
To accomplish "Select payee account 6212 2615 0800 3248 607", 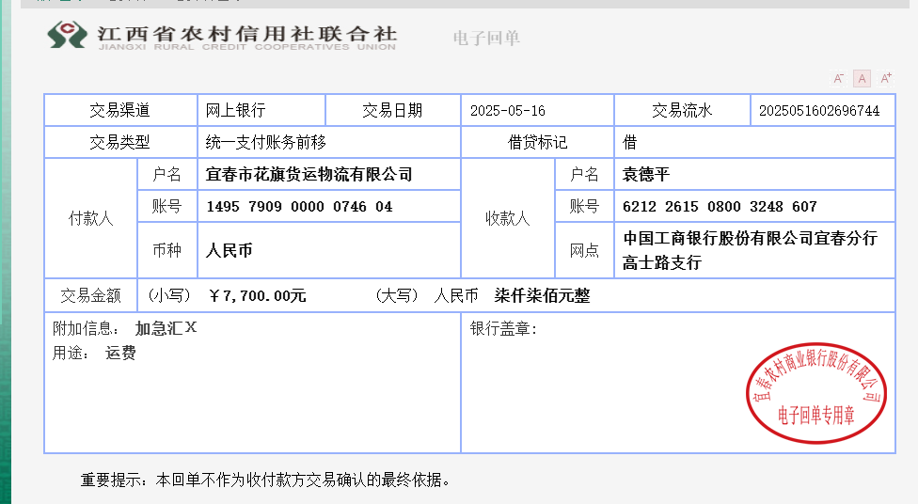I will click(x=720, y=207).
